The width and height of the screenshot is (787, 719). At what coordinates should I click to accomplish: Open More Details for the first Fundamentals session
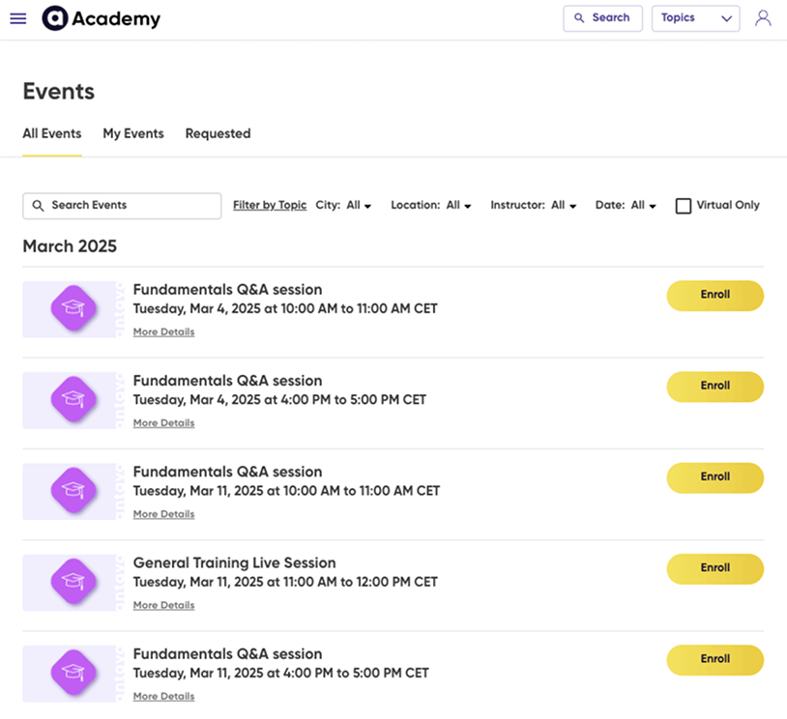[x=163, y=331]
